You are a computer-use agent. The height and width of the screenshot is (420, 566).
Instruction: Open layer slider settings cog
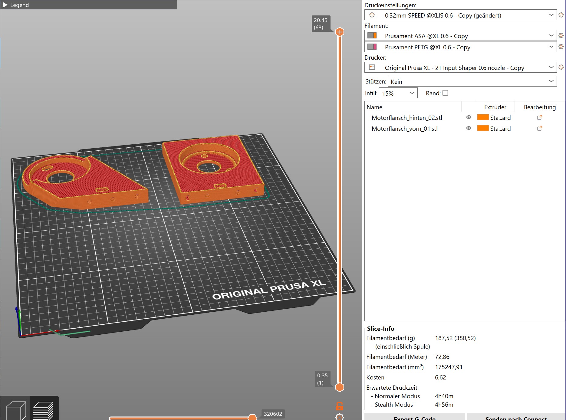[340, 417]
